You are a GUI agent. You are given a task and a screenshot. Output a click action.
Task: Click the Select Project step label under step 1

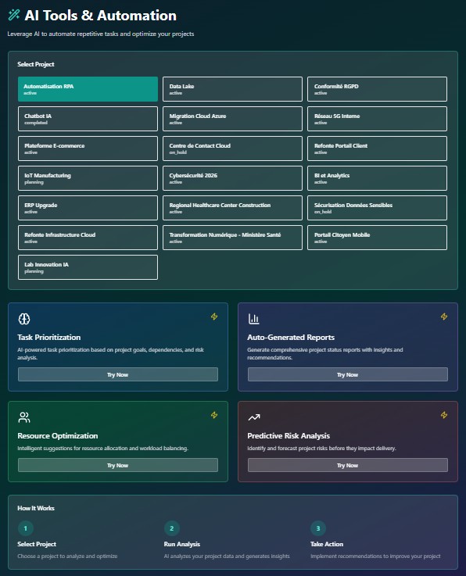pos(37,544)
